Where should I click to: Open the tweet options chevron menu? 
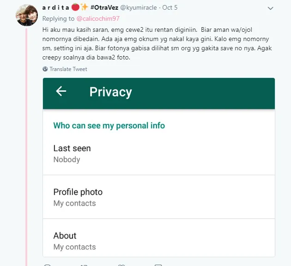point(270,8)
